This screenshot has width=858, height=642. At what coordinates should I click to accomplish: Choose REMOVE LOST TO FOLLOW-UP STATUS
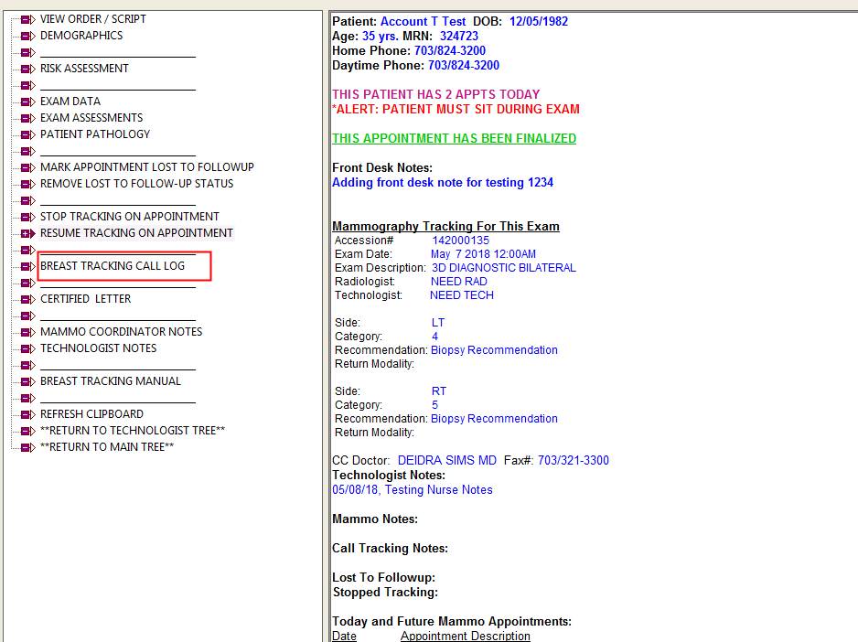tap(136, 184)
